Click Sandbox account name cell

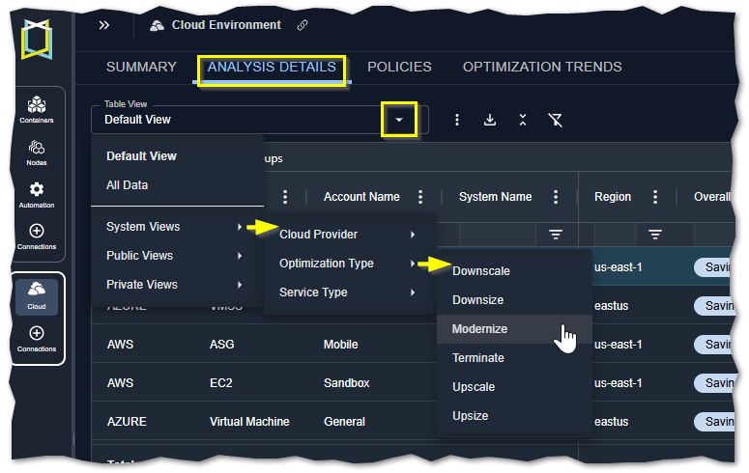click(x=346, y=383)
